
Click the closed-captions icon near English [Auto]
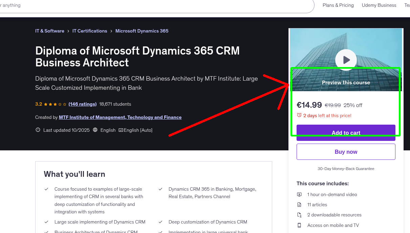(120, 130)
